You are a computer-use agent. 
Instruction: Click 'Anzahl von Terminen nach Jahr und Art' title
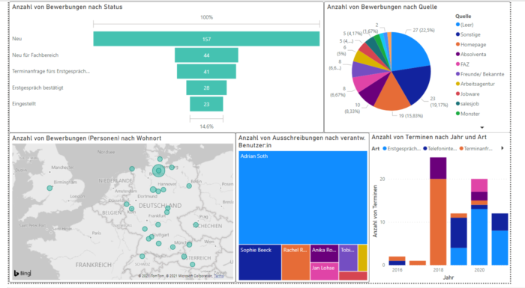point(429,137)
